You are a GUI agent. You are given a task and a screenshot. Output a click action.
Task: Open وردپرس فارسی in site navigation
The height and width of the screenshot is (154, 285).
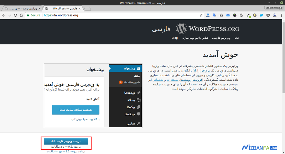click(221, 38)
